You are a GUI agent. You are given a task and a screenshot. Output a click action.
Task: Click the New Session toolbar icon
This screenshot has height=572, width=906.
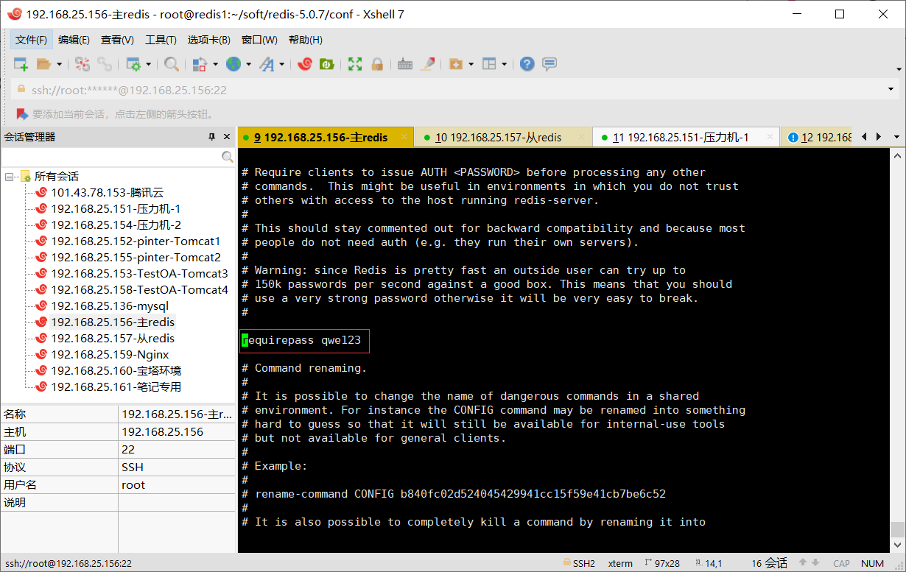[x=21, y=64]
